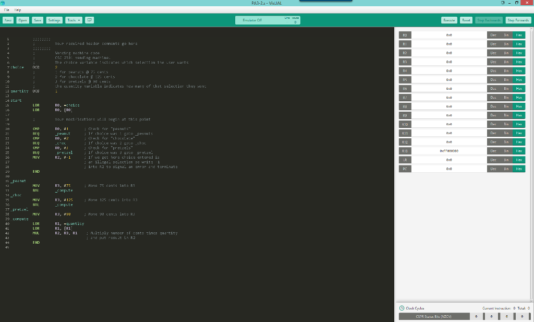The width and height of the screenshot is (534, 322).
Task: Click the Step Forwards button
Action: pos(517,20)
